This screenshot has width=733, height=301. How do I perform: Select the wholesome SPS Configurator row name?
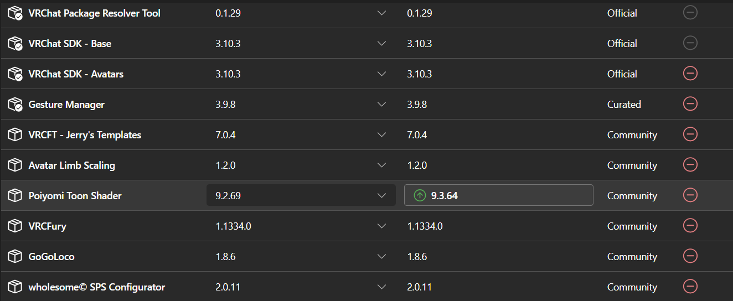(97, 287)
